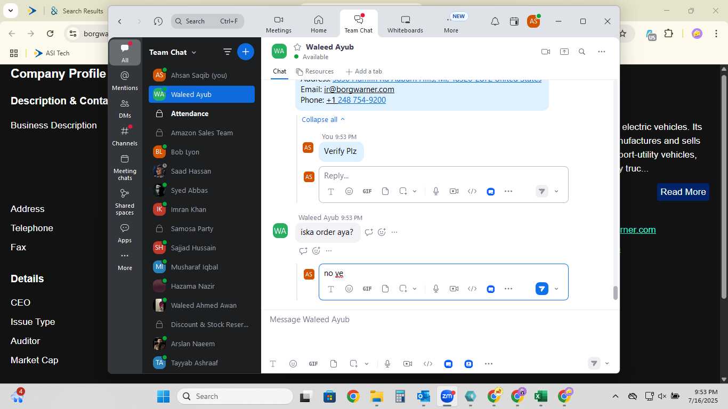
Task: Record video message in 'no ye' reply box
Action: (454, 289)
